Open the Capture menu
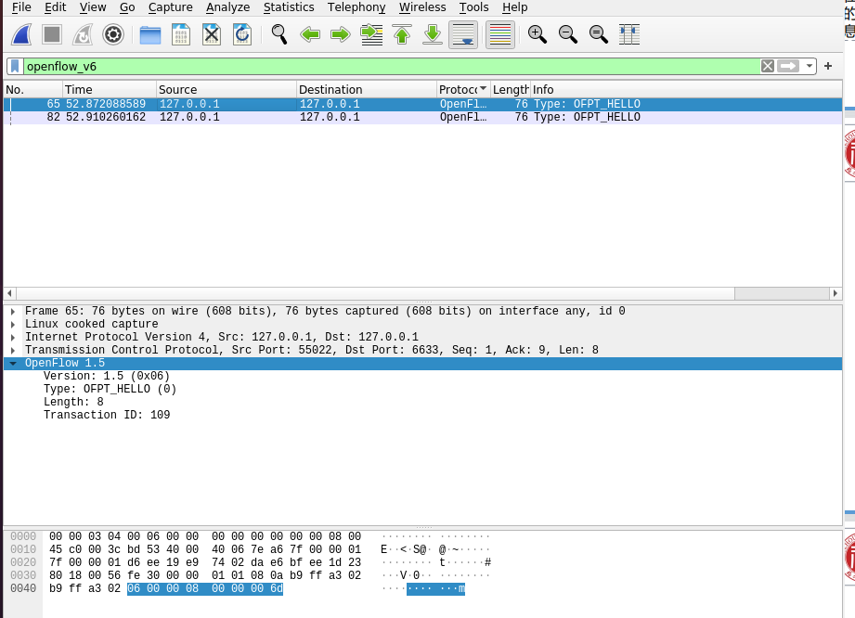The image size is (855, 618). pyautogui.click(x=170, y=7)
